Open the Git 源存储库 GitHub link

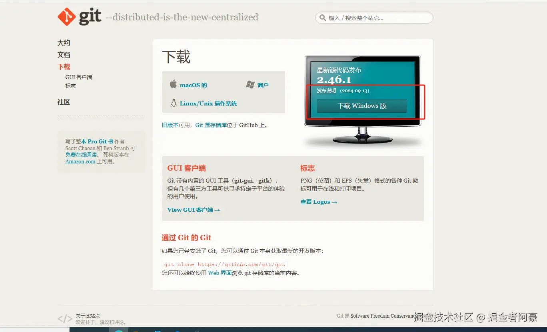pyautogui.click(x=211, y=125)
